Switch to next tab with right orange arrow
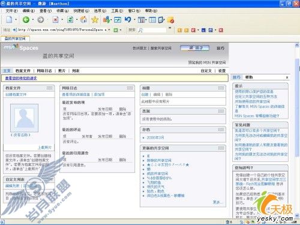 pyautogui.click(x=187, y=30)
